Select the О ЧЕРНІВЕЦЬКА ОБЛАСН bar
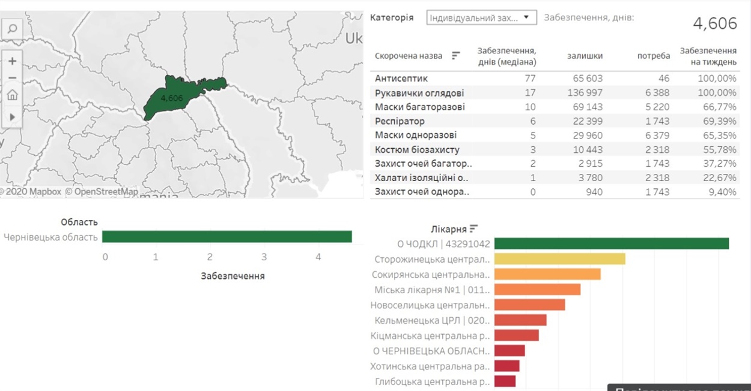 [509, 351]
